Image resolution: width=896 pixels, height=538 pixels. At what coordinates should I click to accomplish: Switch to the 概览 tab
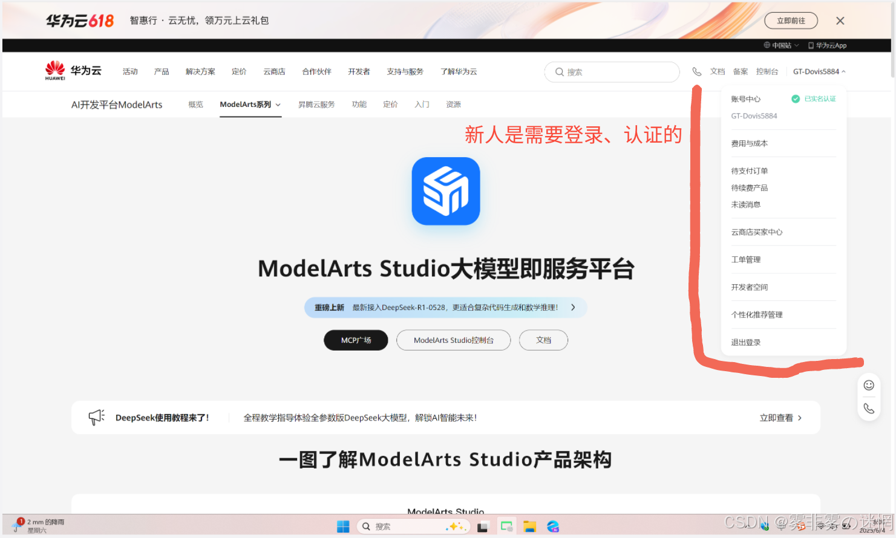tap(195, 105)
